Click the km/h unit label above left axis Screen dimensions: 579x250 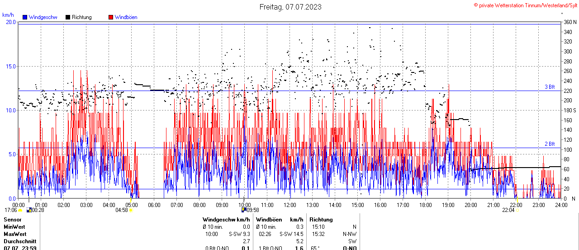coord(8,15)
